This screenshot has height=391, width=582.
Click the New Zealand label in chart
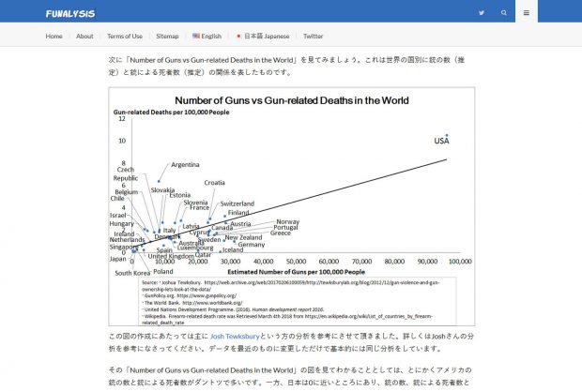point(243,237)
